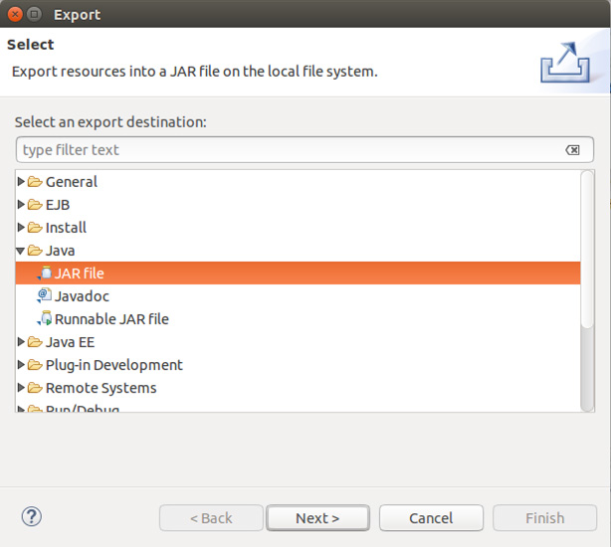
Task: Select the Java tree label
Action: 60,251
